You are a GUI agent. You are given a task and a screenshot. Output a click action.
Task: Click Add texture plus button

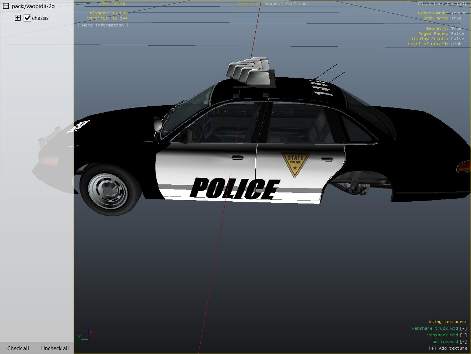click(432, 348)
